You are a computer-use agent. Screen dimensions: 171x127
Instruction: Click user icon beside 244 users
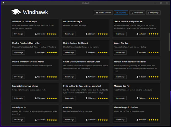click(x=137, y=120)
